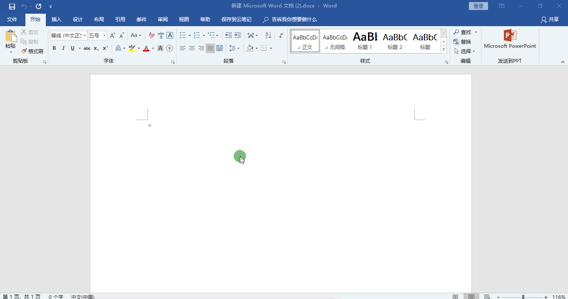Click the Save icon in the quick access toolbar

click(12, 6)
